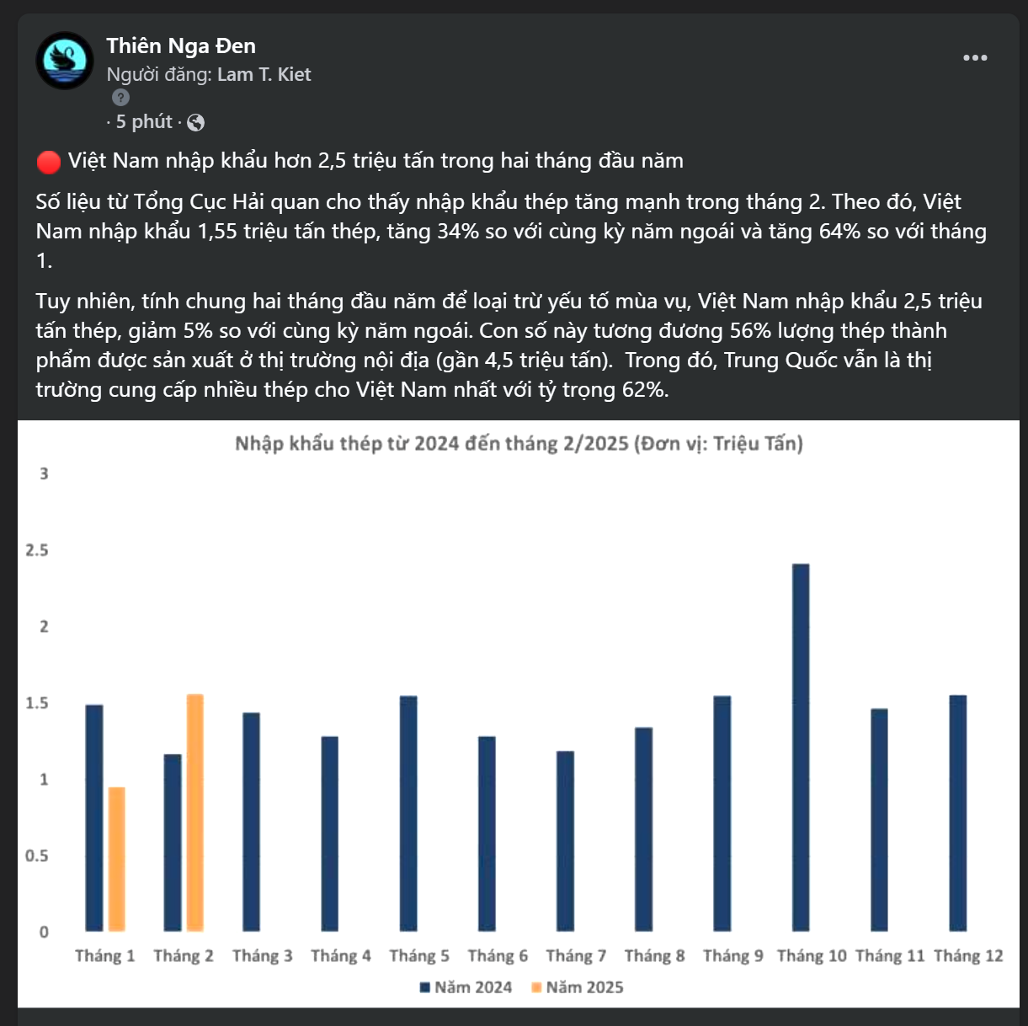Click the "Tháng 7" axis label
Viewport: 1028px width, 1026px height.
coord(576,956)
